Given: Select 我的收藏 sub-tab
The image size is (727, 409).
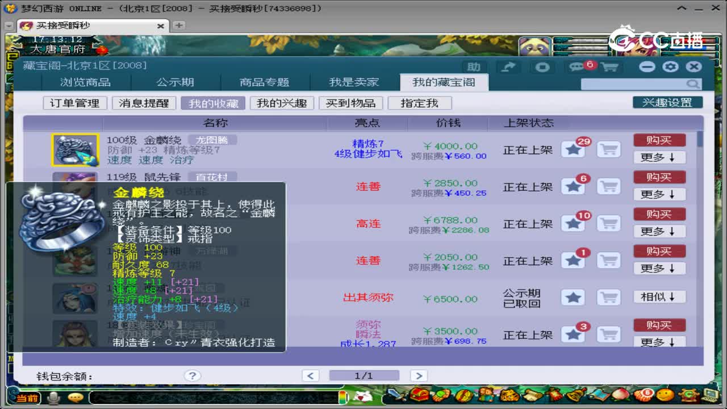Looking at the screenshot, I should coord(212,103).
